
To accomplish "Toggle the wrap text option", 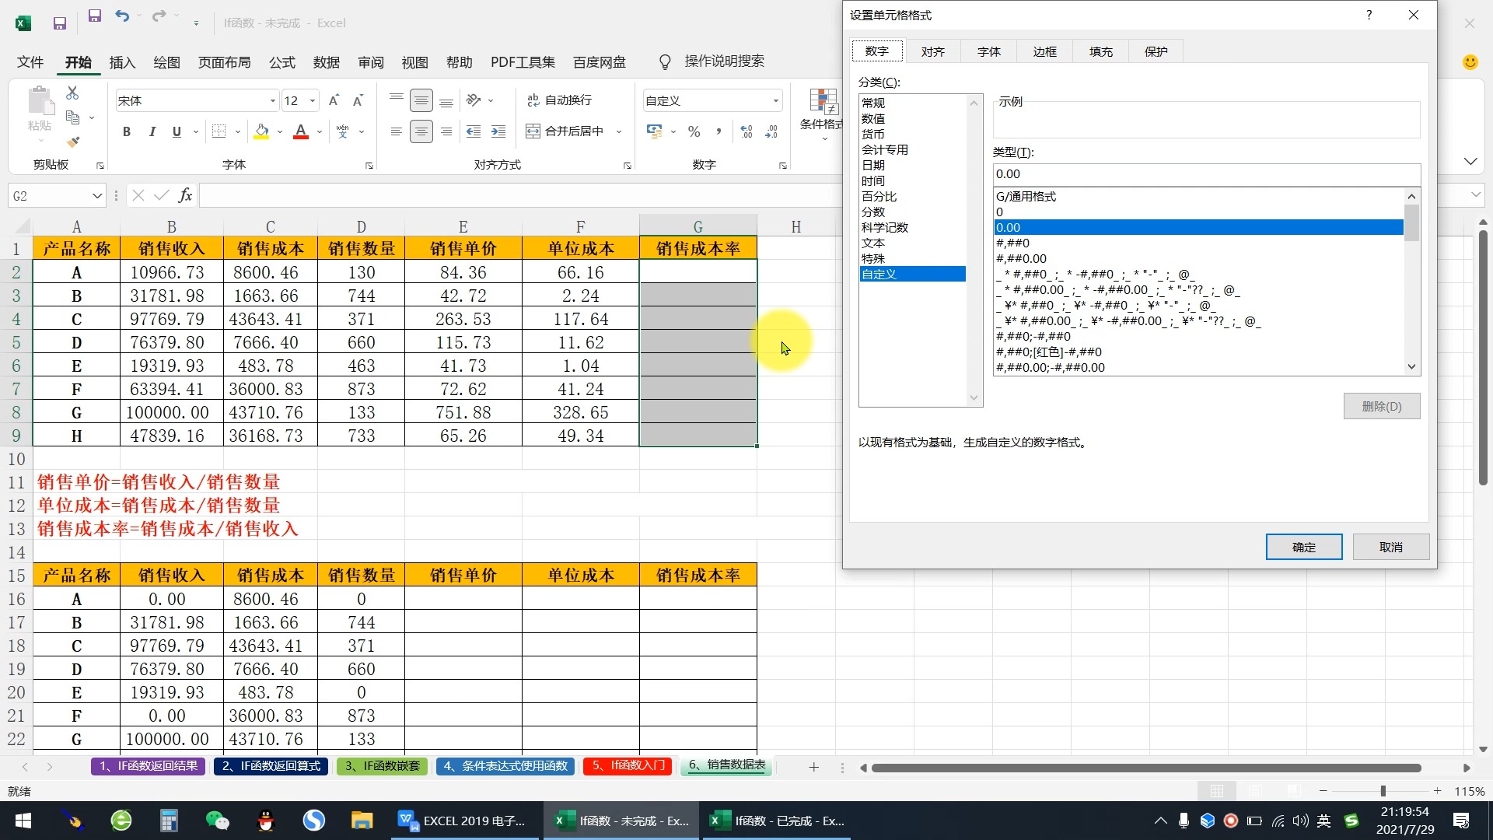I will [x=560, y=100].
